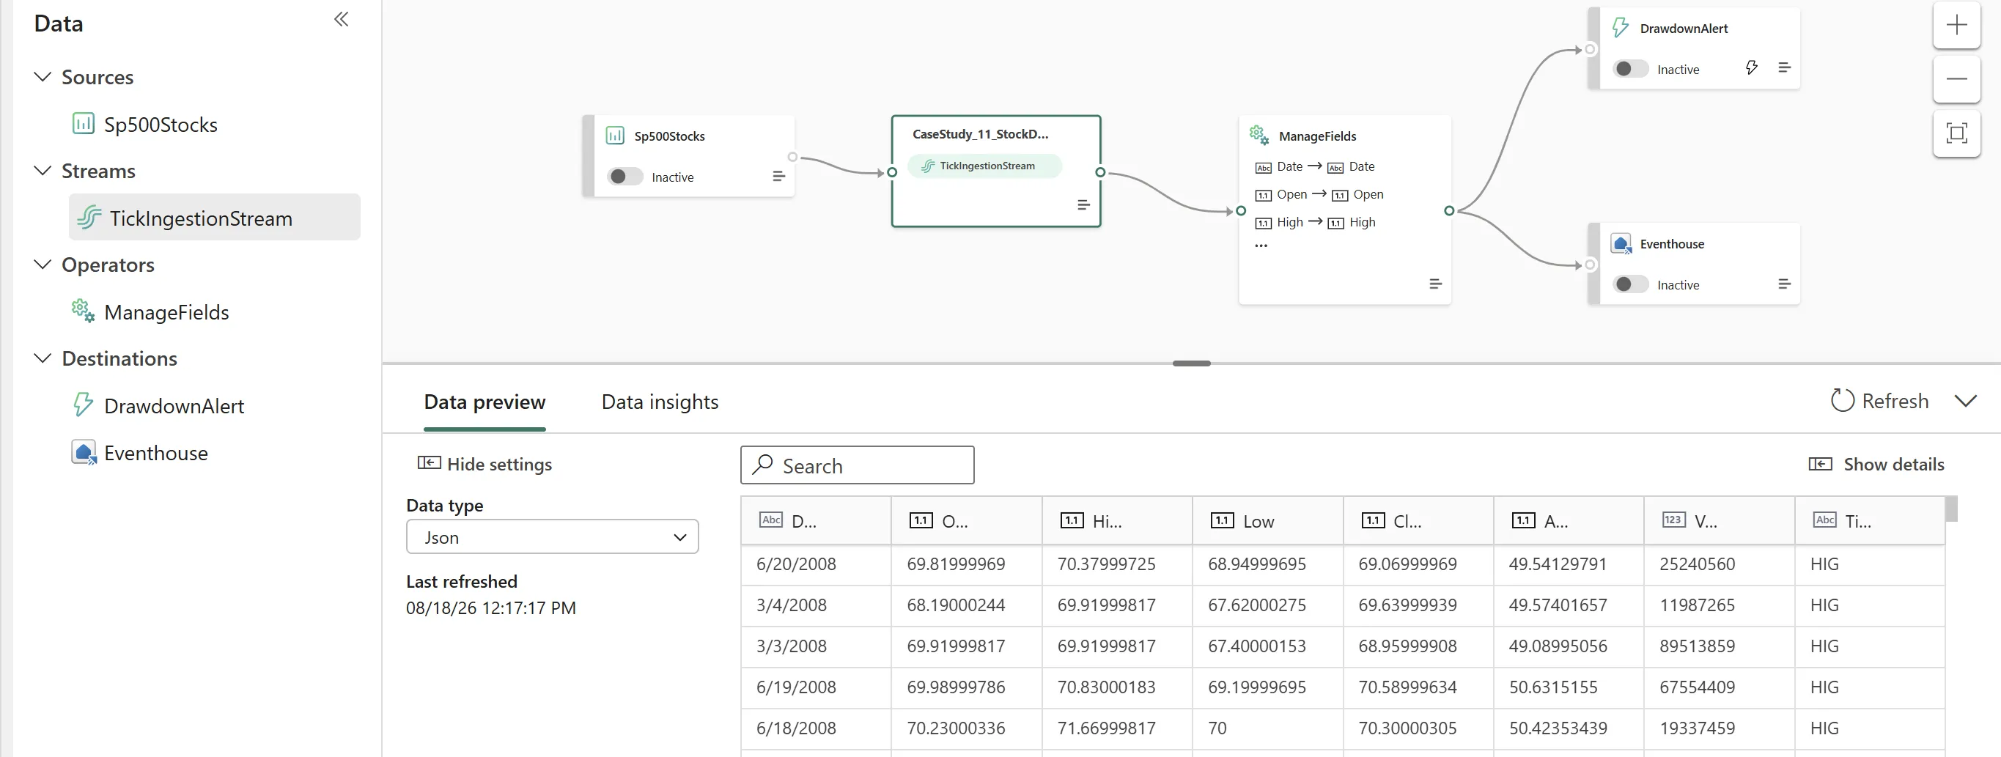2001x757 pixels.
Task: Select TickIngestionStream in the Streams list
Action: pyautogui.click(x=214, y=218)
